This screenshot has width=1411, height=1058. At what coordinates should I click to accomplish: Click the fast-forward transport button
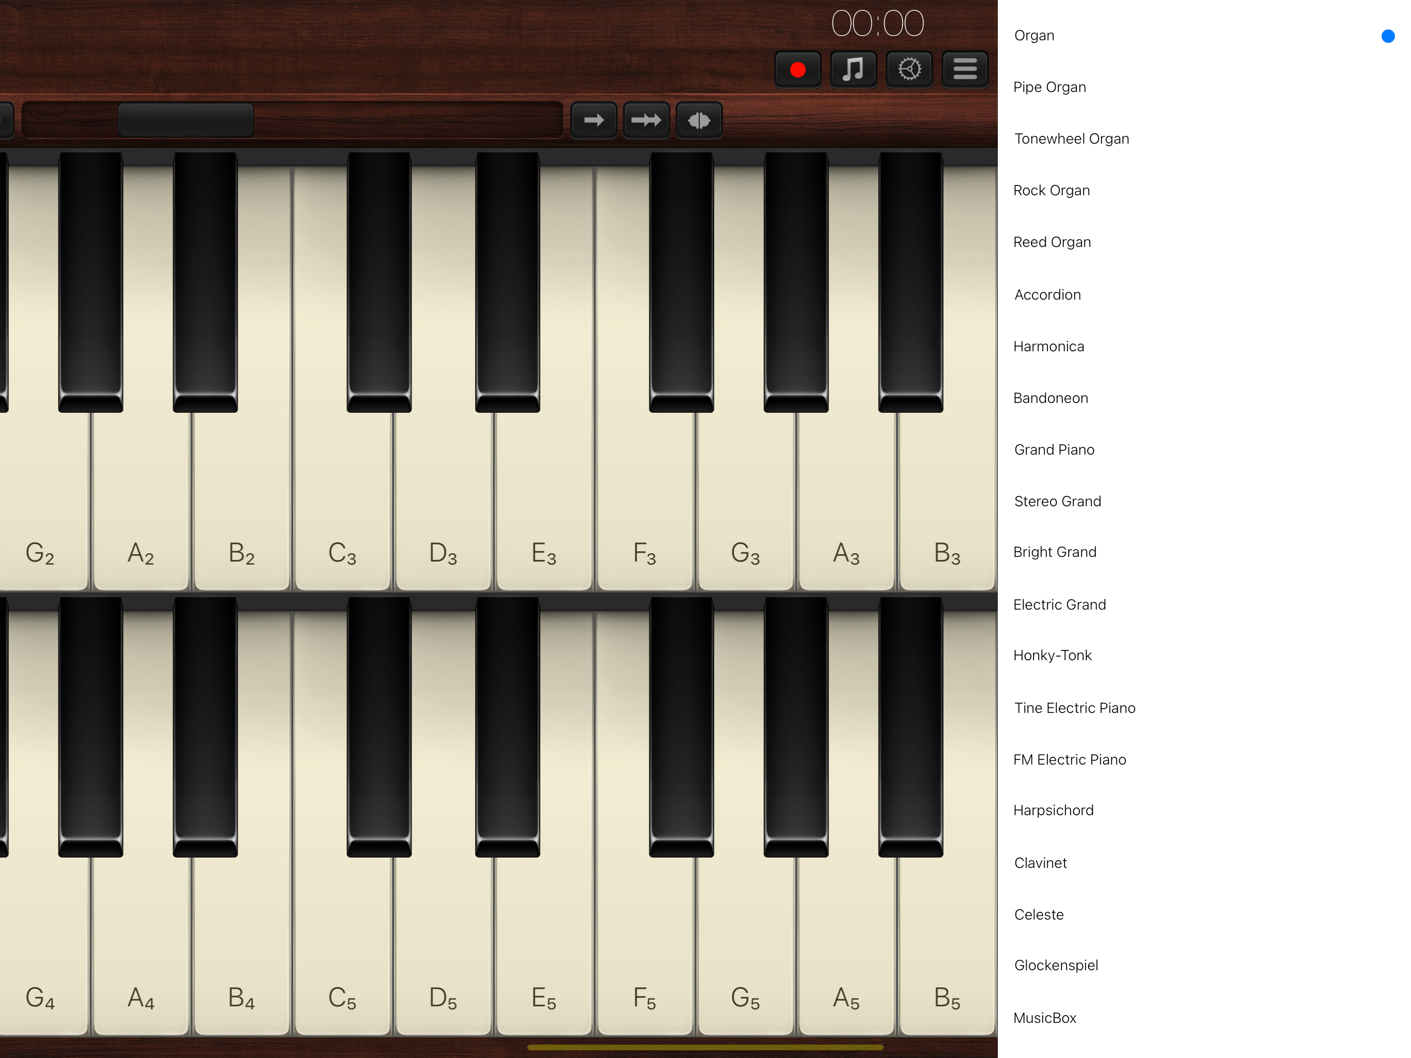click(645, 119)
